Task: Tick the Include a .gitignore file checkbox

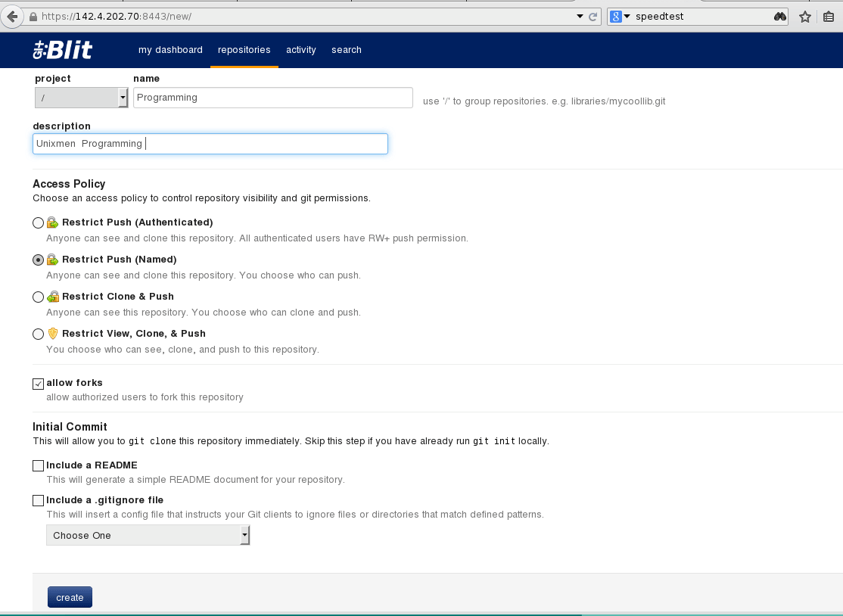Action: pos(38,500)
